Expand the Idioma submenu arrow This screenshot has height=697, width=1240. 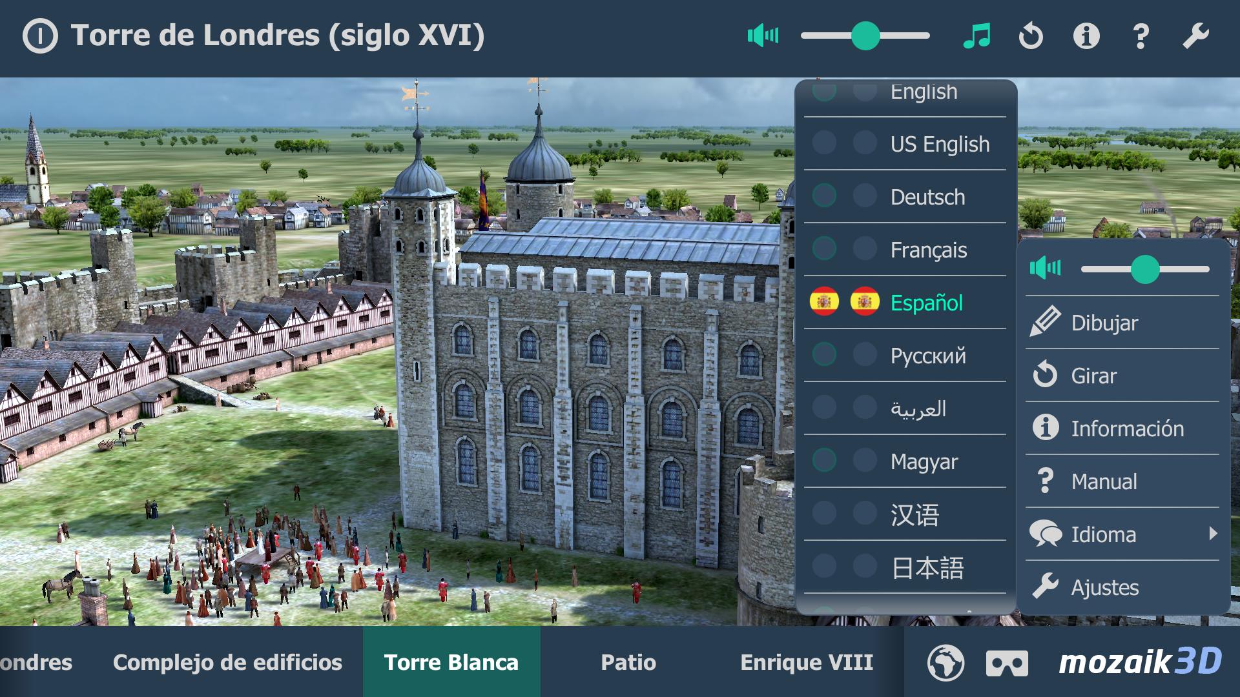coord(1213,534)
